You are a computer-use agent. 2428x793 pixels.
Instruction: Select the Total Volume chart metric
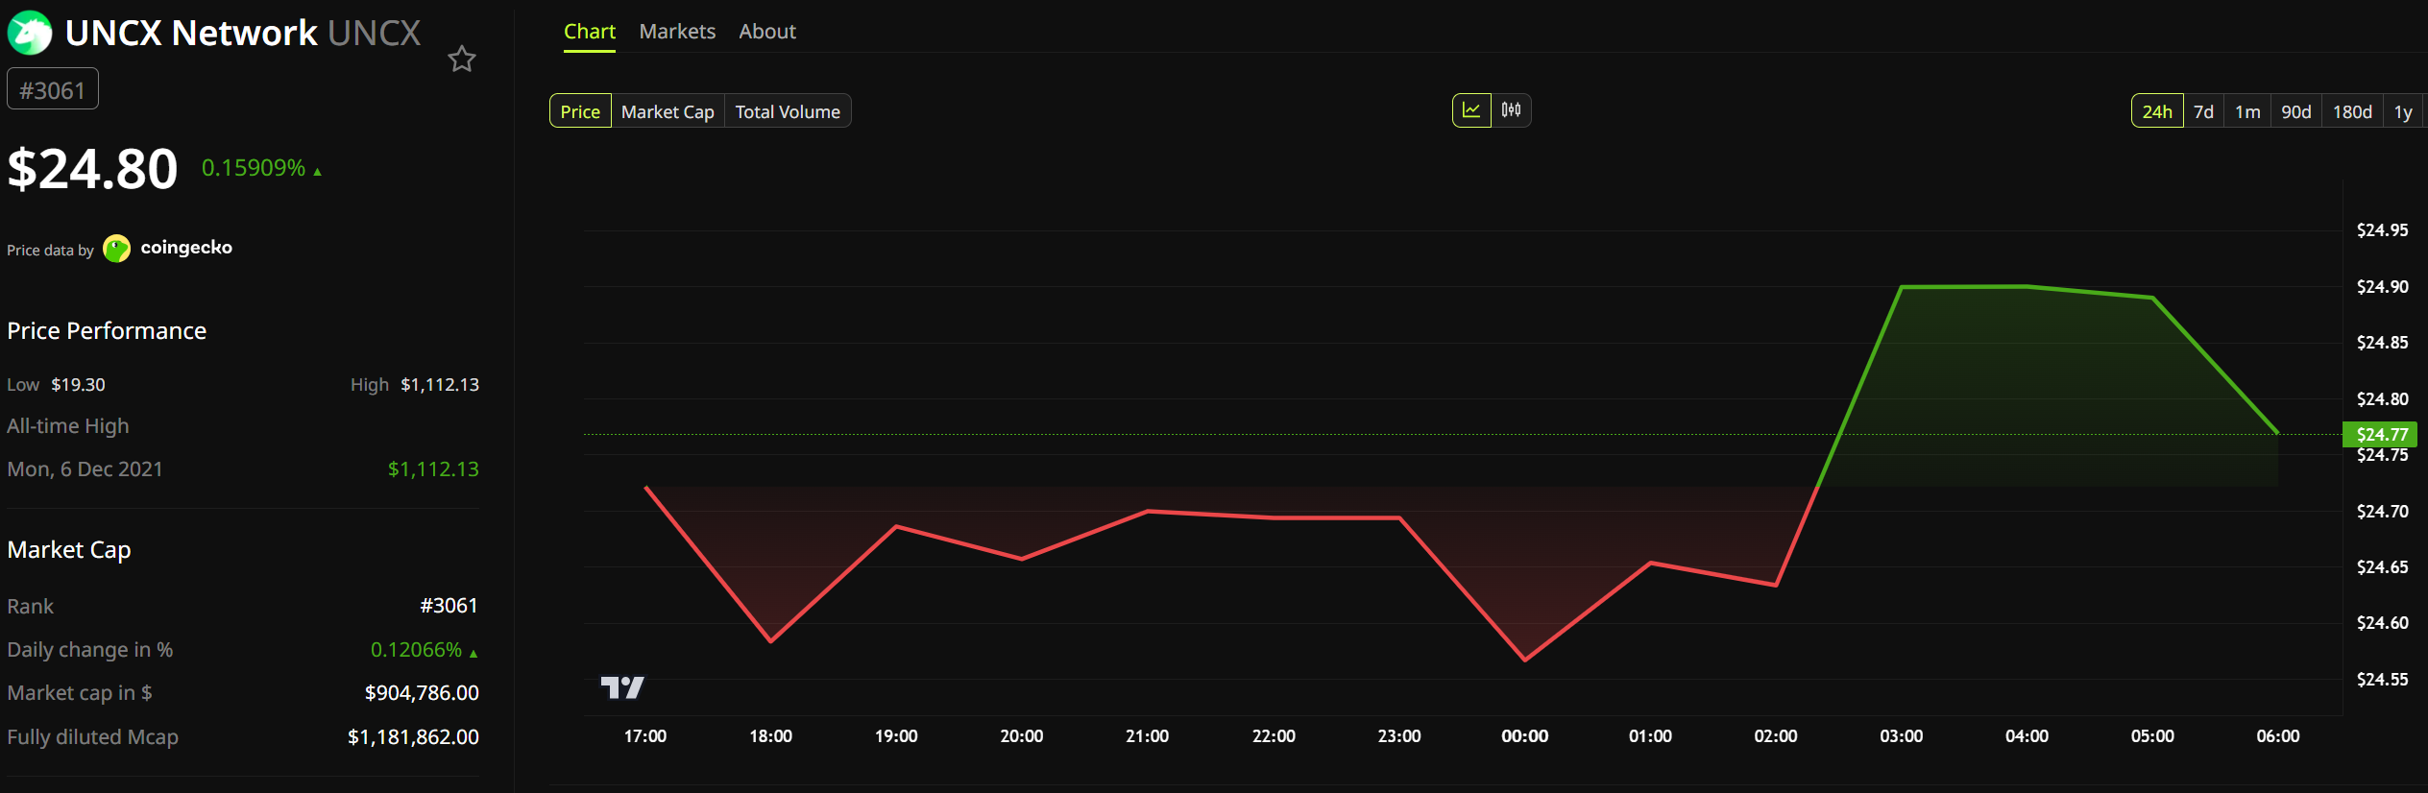point(788,111)
